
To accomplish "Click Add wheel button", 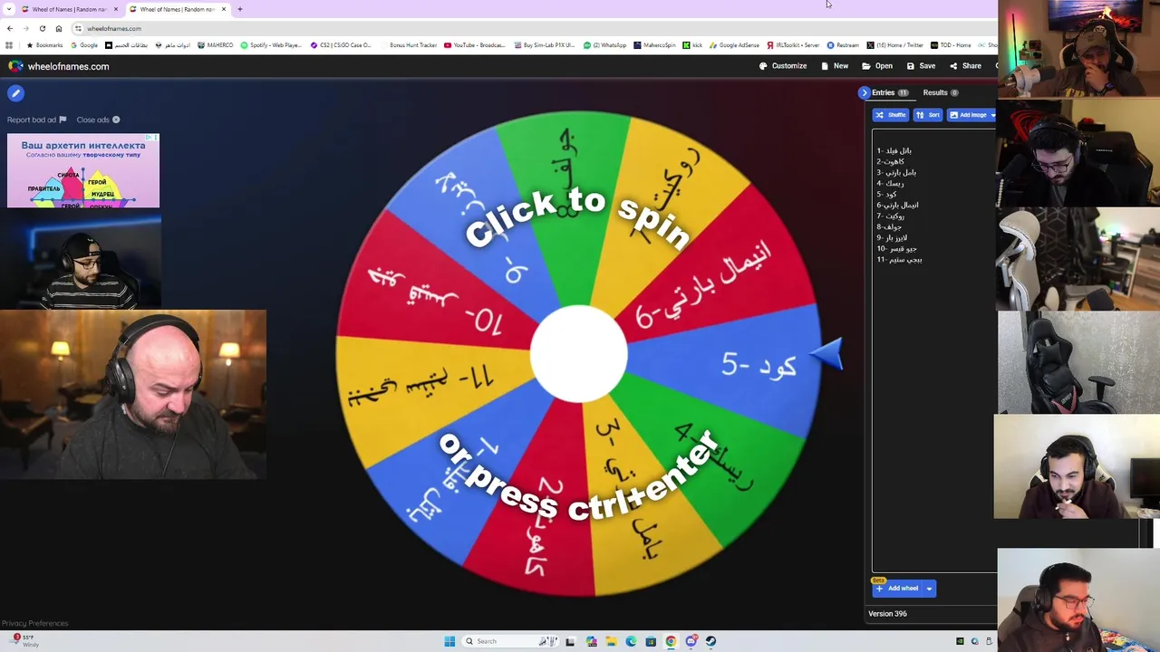I will tap(897, 589).
